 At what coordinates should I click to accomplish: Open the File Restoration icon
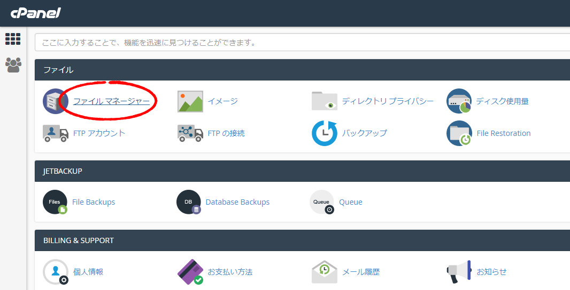tap(459, 133)
